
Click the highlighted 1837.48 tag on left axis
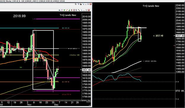pyautogui.click(x=87, y=70)
